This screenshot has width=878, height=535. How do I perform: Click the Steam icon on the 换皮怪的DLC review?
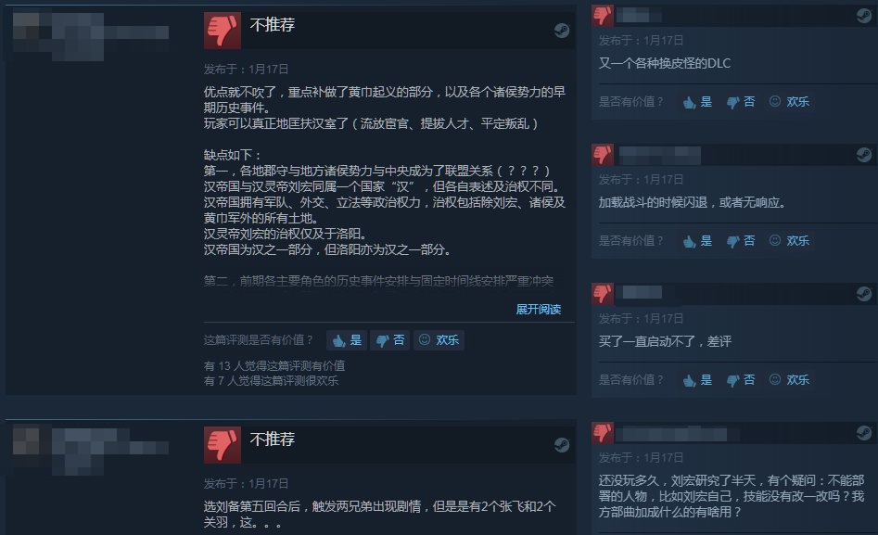[x=864, y=16]
